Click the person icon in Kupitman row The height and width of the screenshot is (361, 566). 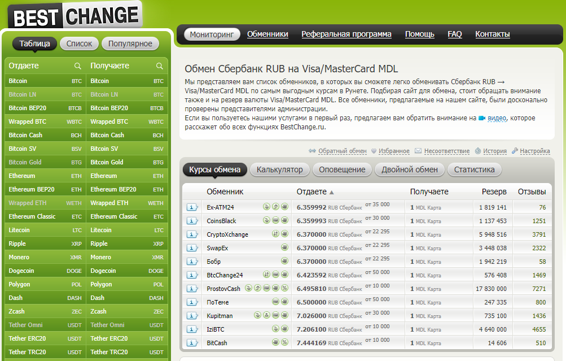266,315
